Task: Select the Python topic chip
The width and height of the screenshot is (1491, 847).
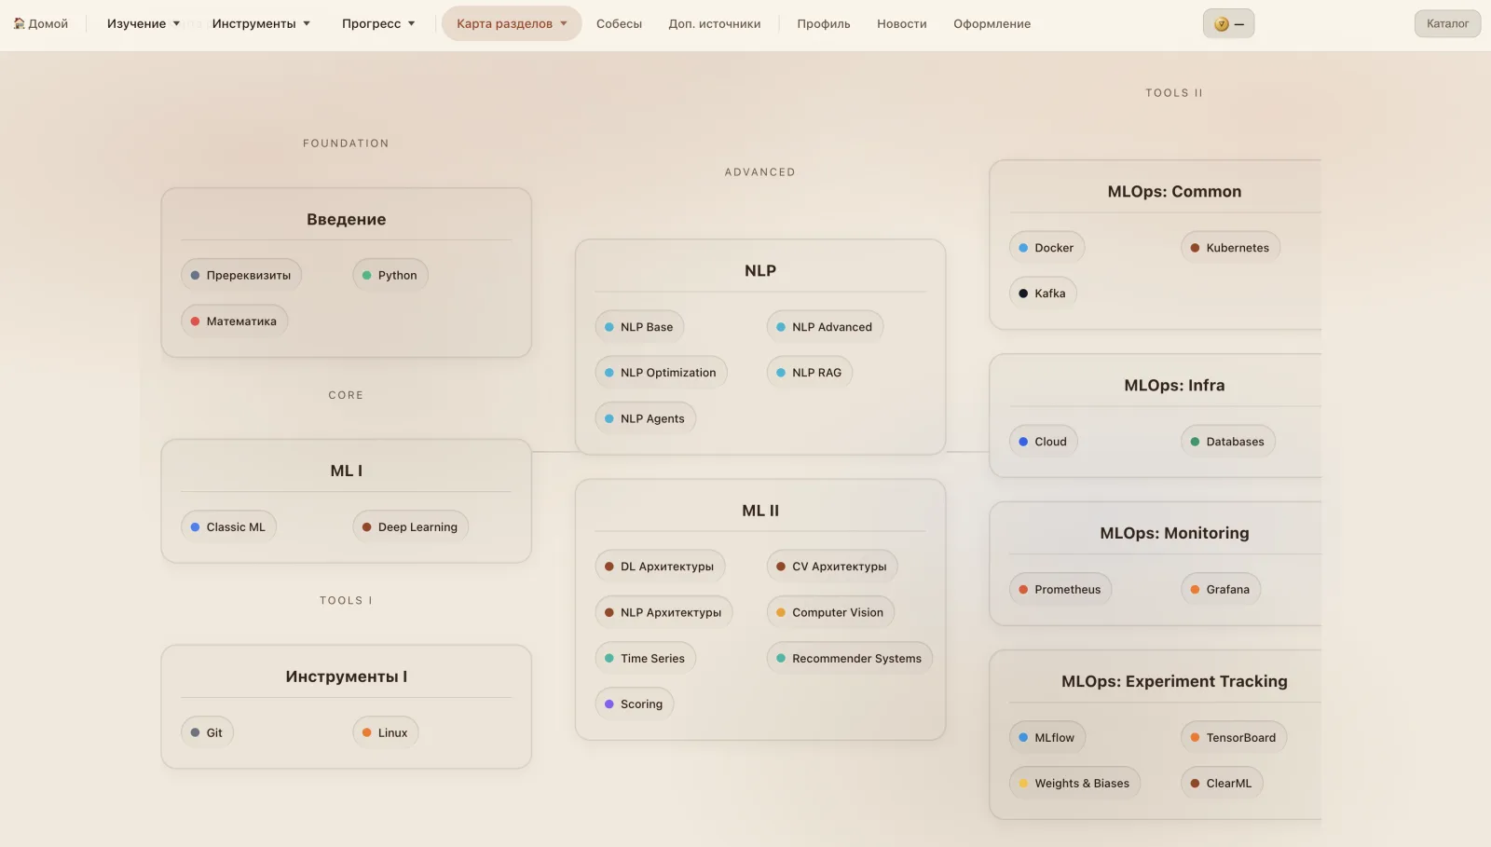Action: 390,275
